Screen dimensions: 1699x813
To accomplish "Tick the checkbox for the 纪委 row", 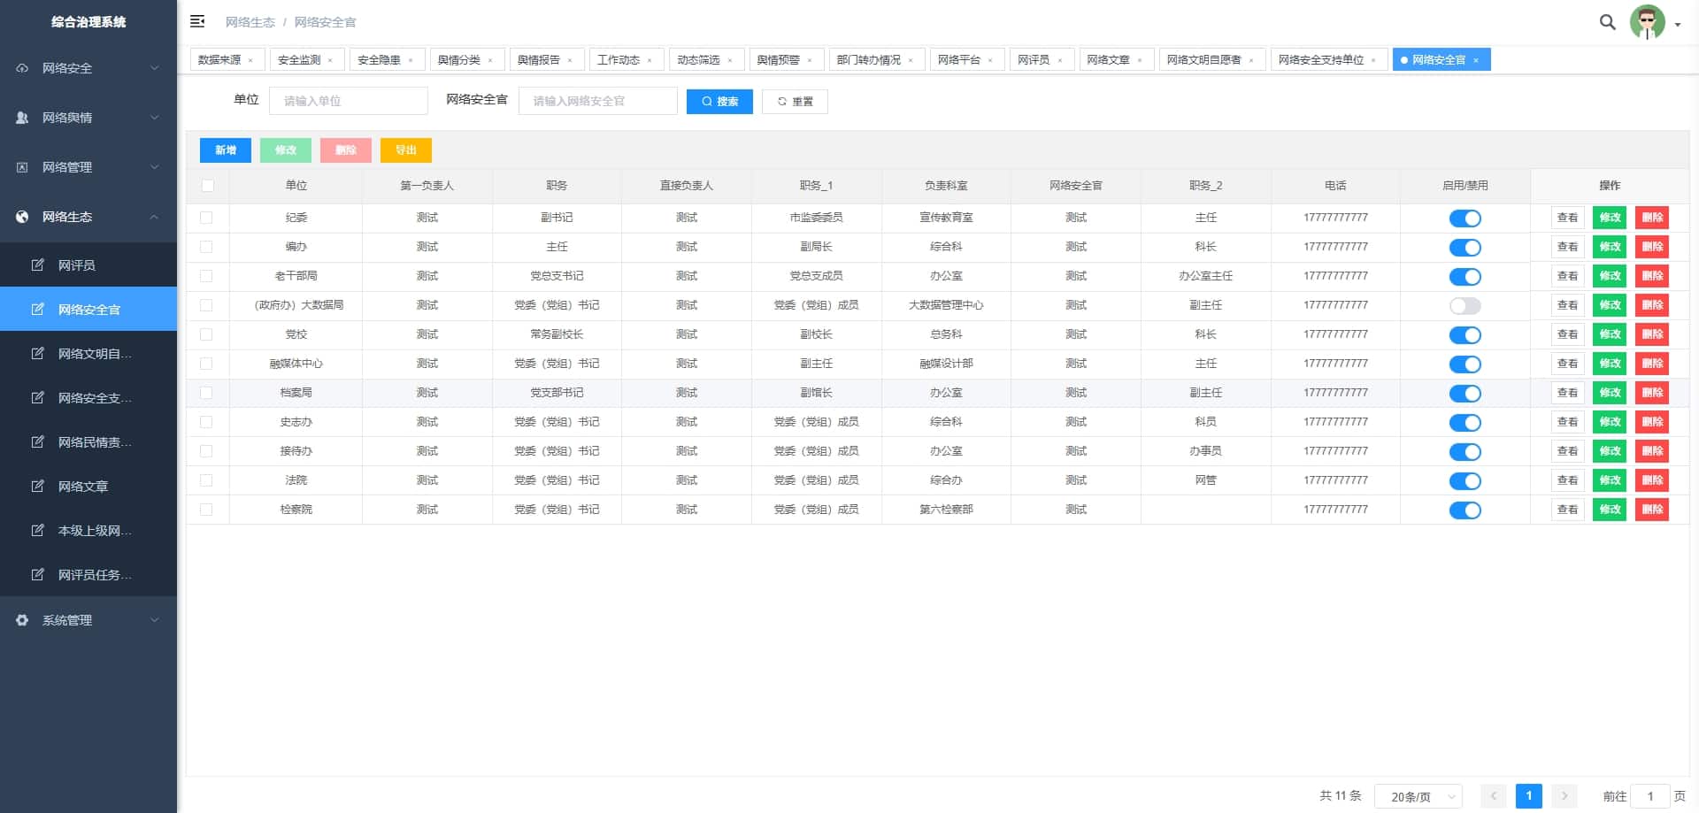I will click(206, 218).
